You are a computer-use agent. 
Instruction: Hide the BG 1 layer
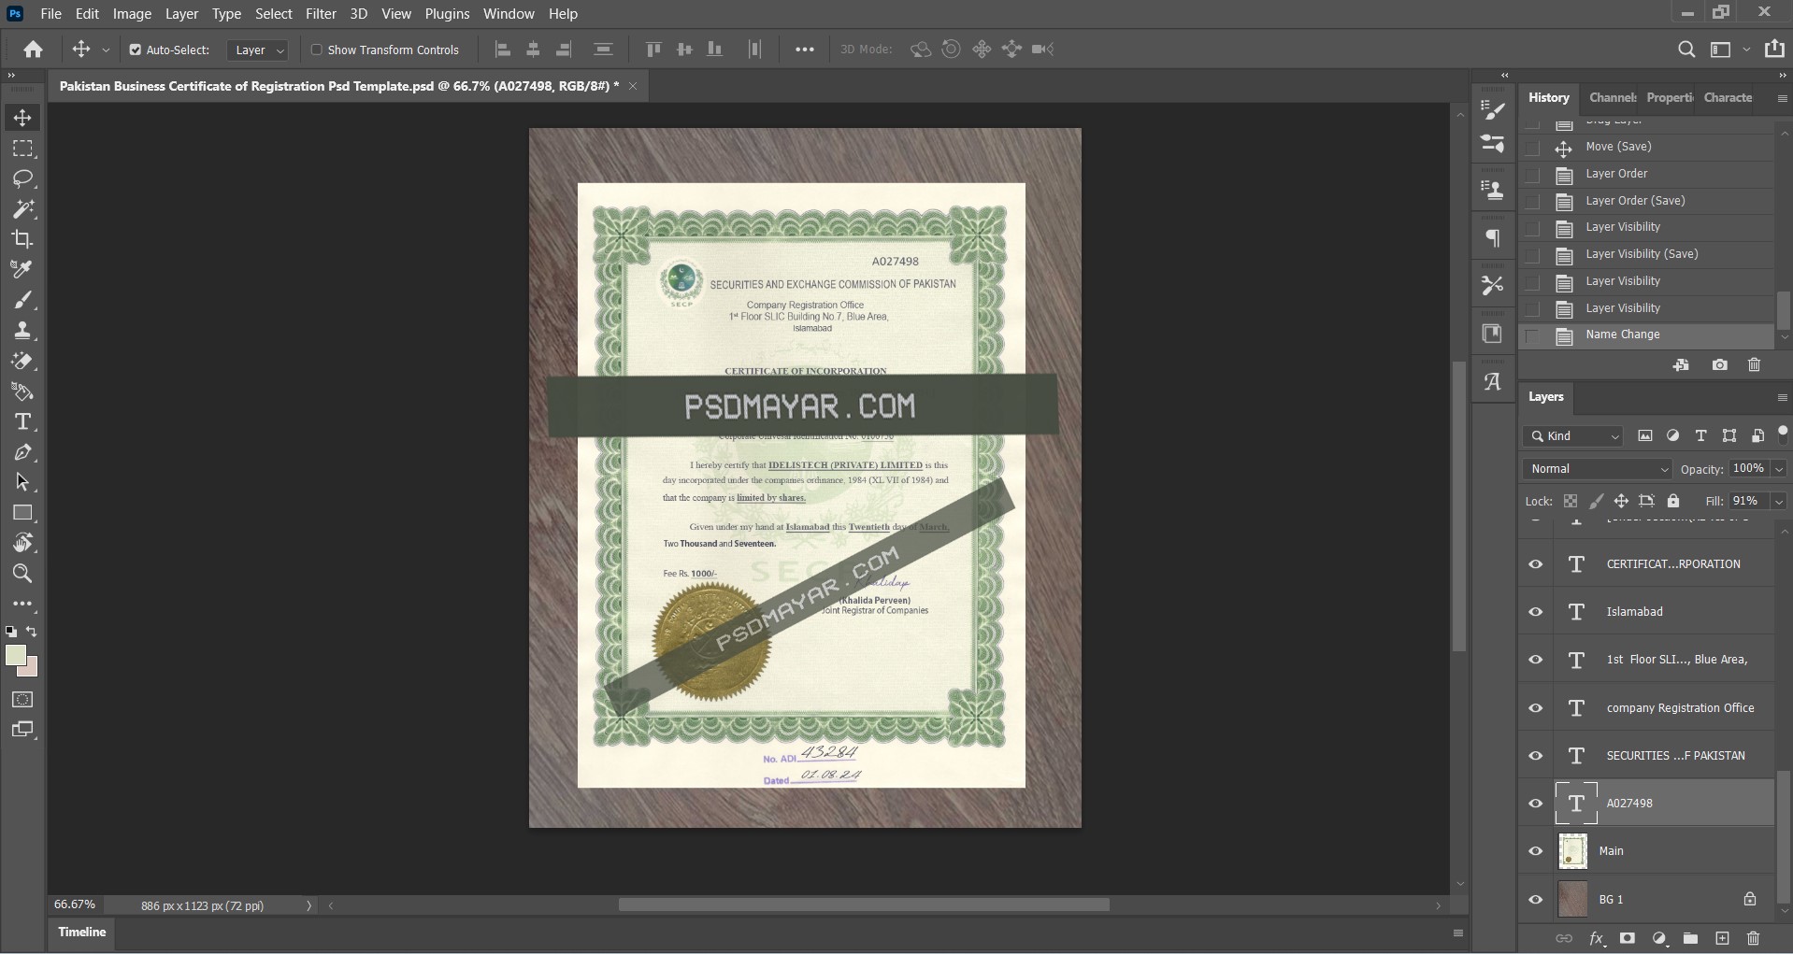[1535, 900]
